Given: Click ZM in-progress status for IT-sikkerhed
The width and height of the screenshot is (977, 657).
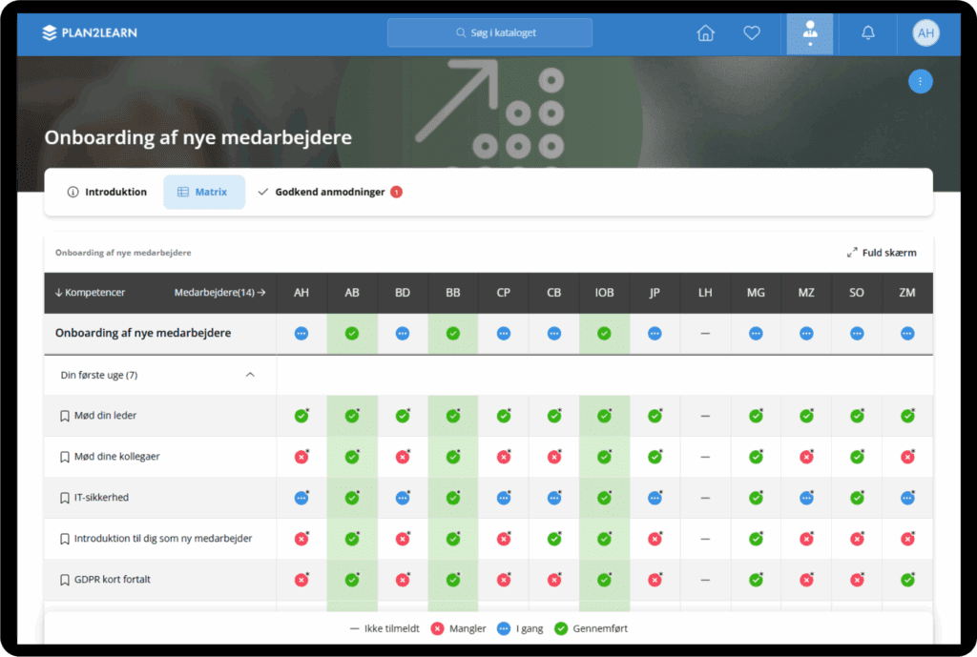Looking at the screenshot, I should point(906,498).
